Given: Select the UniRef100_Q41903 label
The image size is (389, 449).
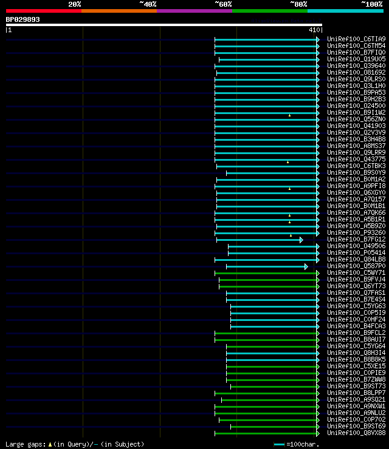Looking at the screenshot, I should (356, 126).
